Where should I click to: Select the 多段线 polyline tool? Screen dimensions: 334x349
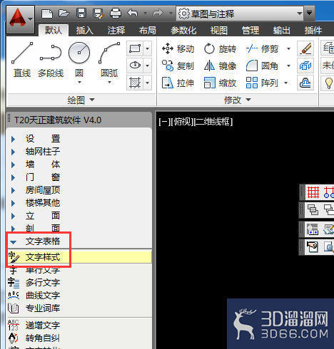point(51,60)
